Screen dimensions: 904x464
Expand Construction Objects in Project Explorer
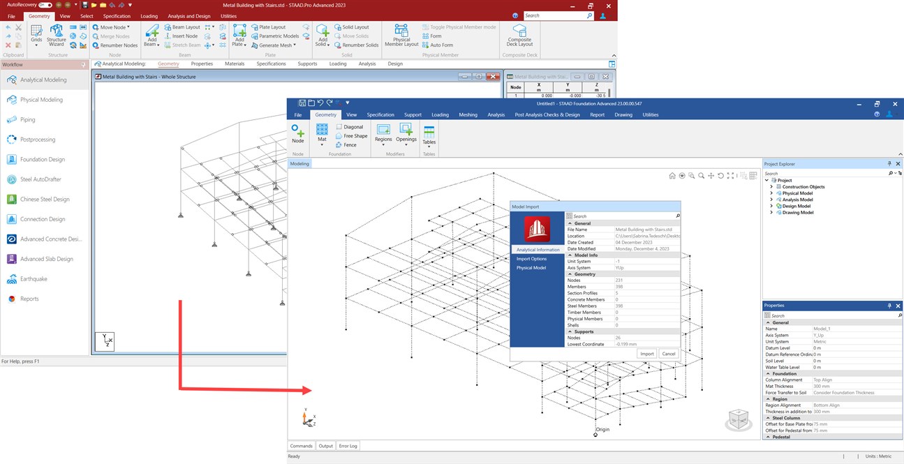771,187
